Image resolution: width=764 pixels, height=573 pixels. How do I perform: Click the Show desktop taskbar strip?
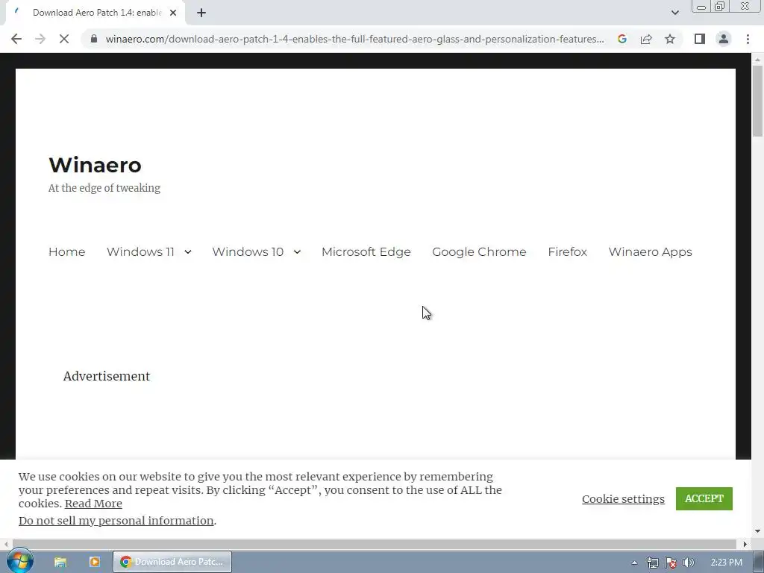pos(759,562)
